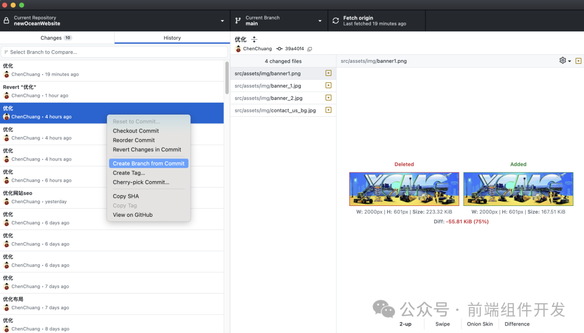Screen dimensions: 584x333
Task: Click avatar on the yesterday commit
Action: [6, 202]
